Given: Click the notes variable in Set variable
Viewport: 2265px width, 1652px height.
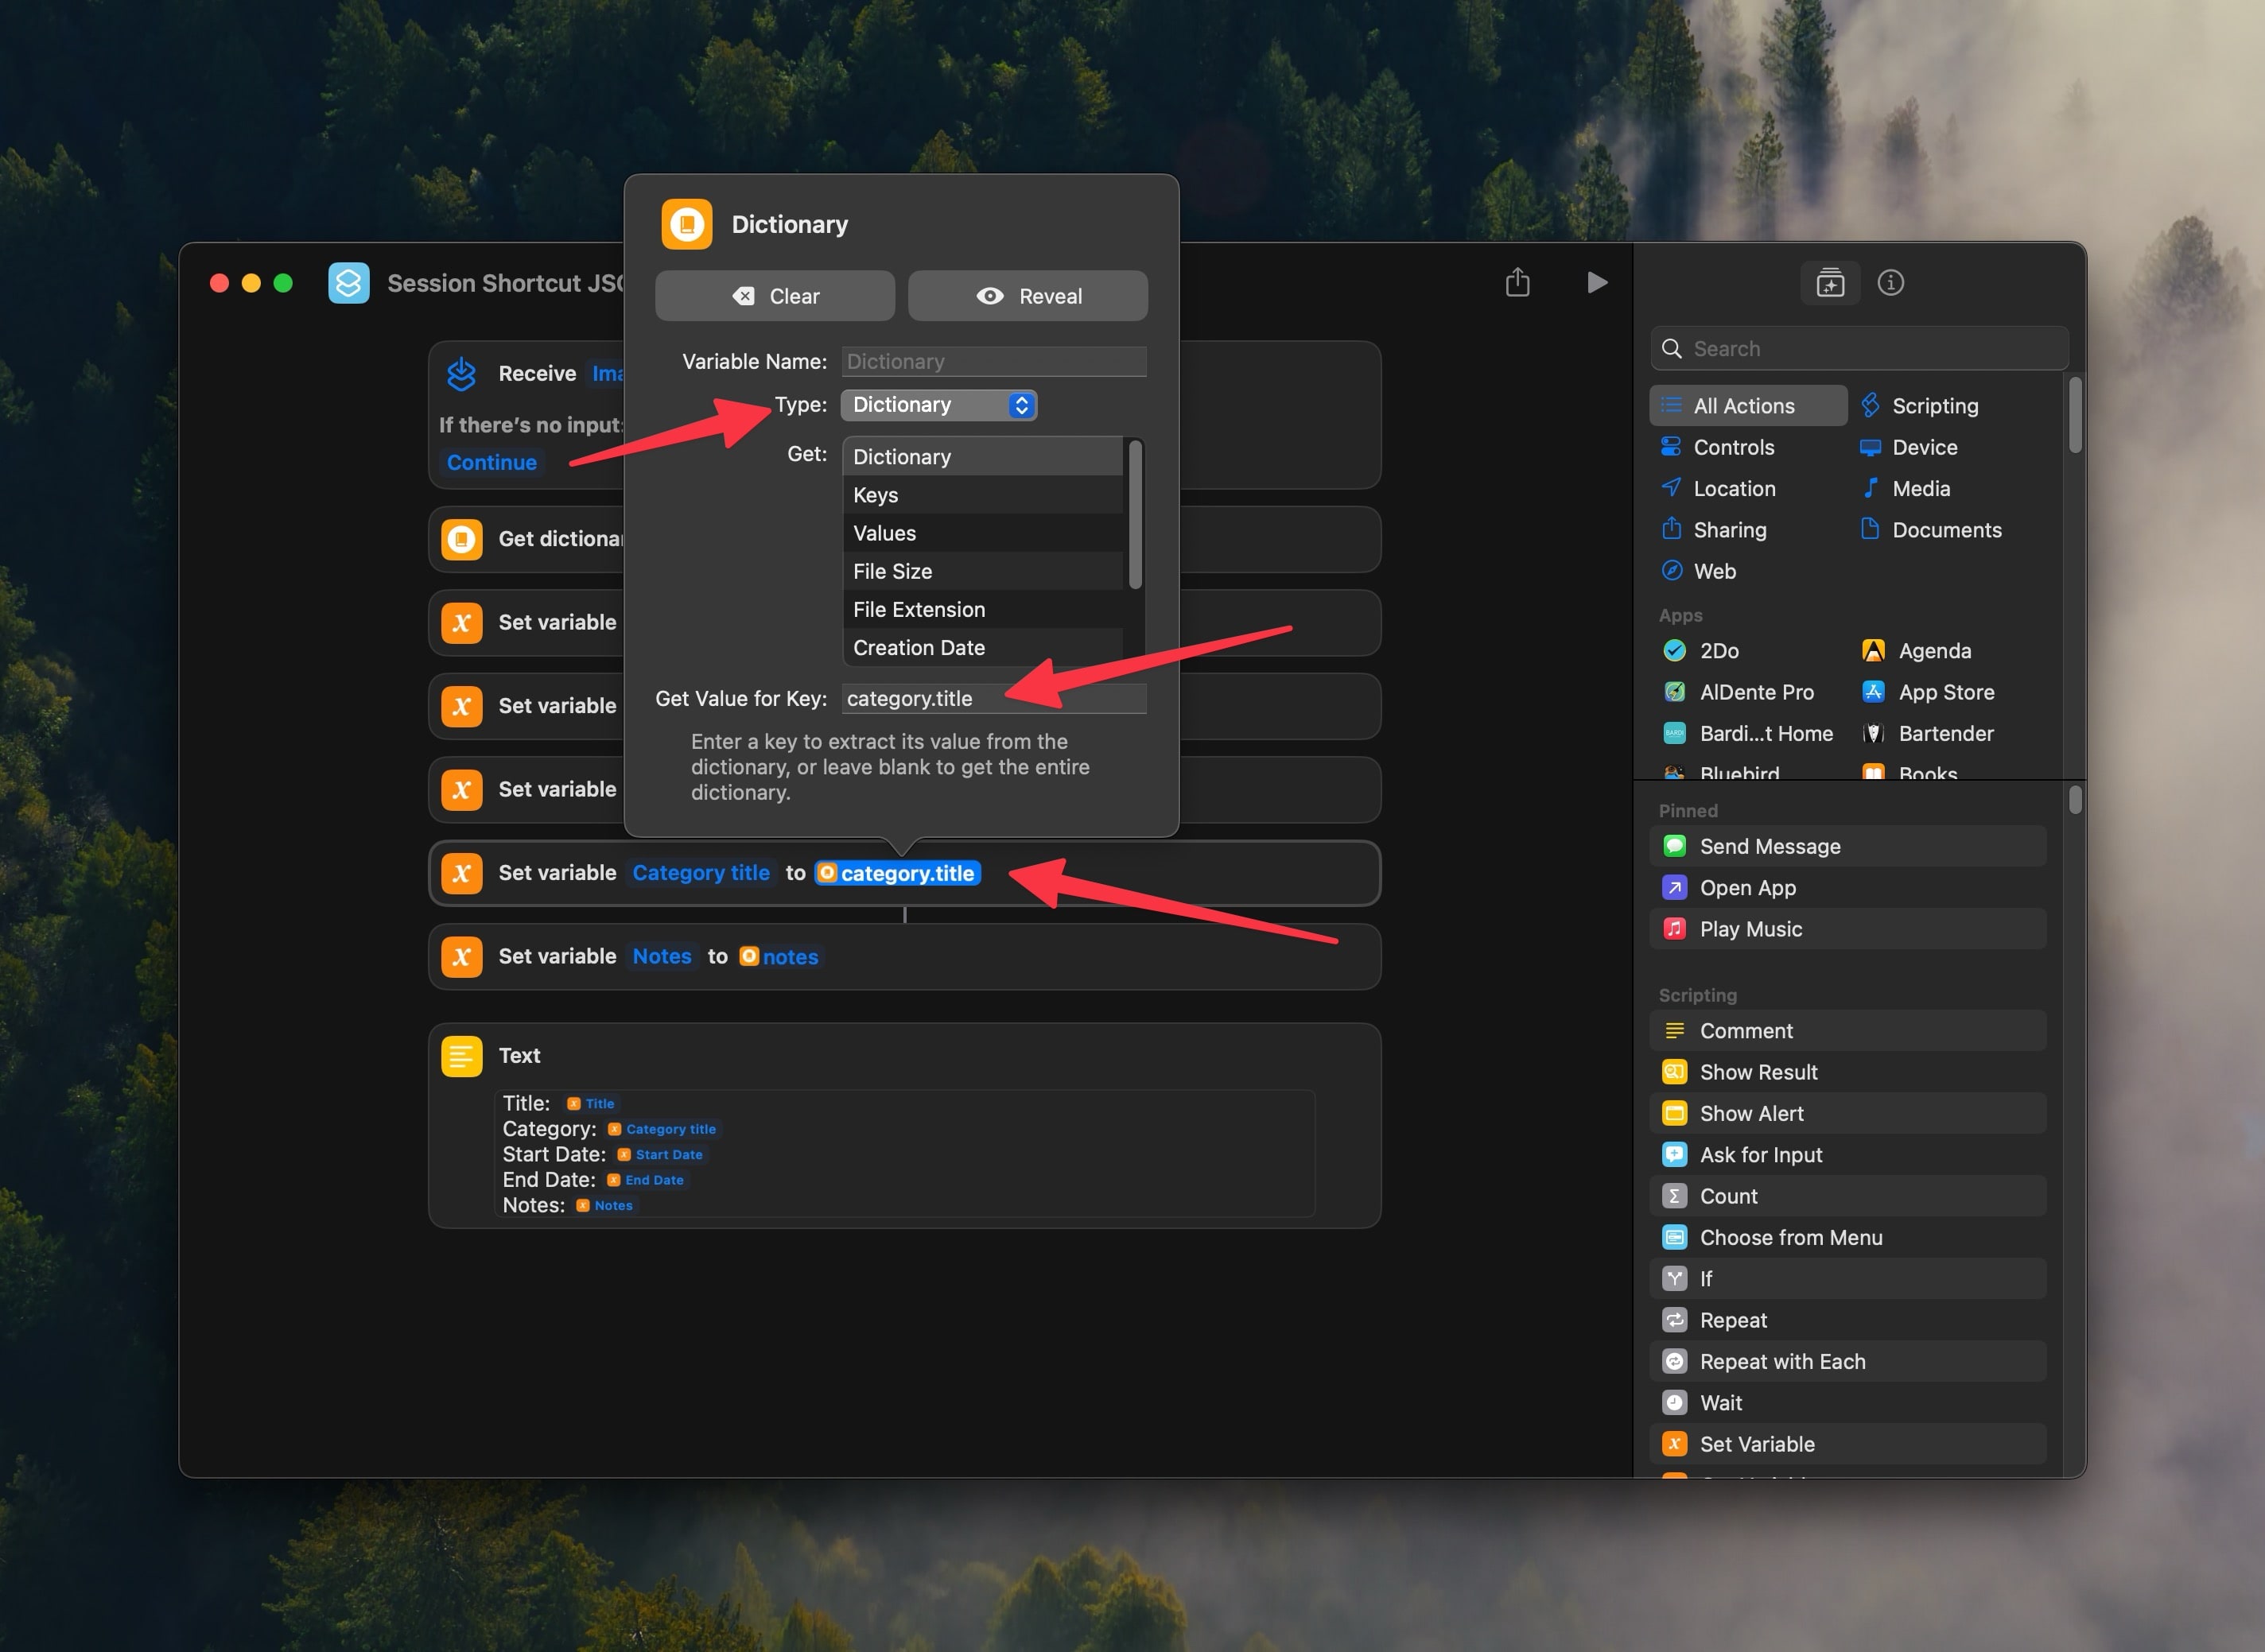Looking at the screenshot, I should point(780,957).
